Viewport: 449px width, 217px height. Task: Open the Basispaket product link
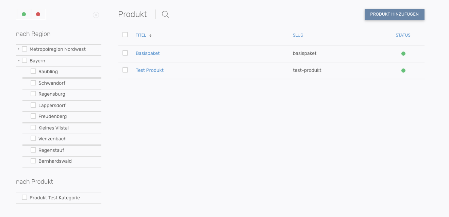pyautogui.click(x=148, y=53)
